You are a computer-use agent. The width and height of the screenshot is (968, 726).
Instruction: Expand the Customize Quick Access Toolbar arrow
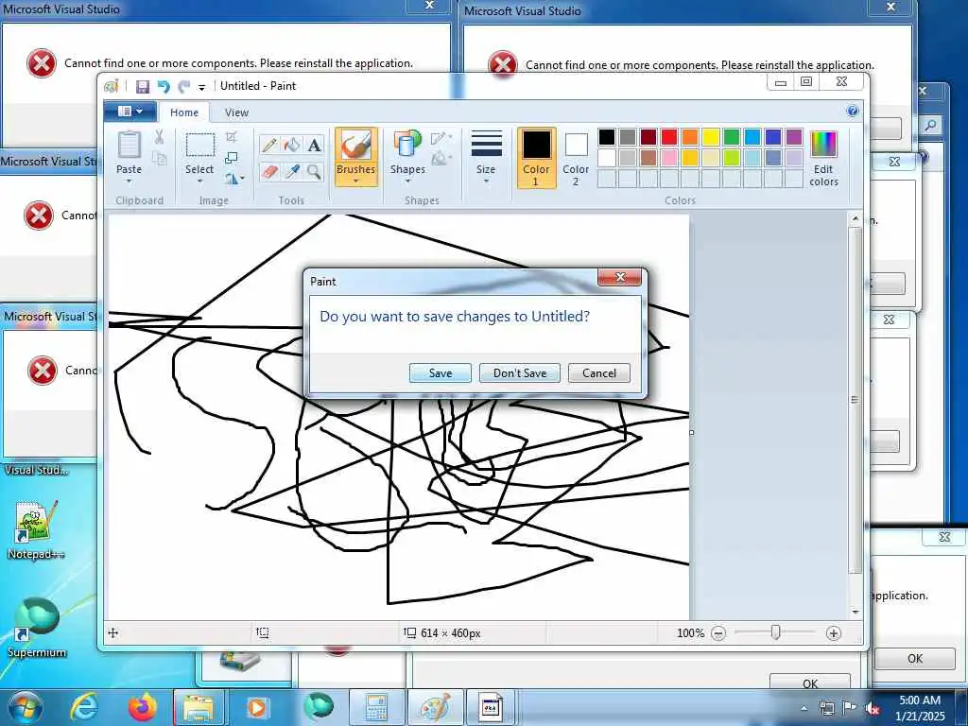pos(202,87)
